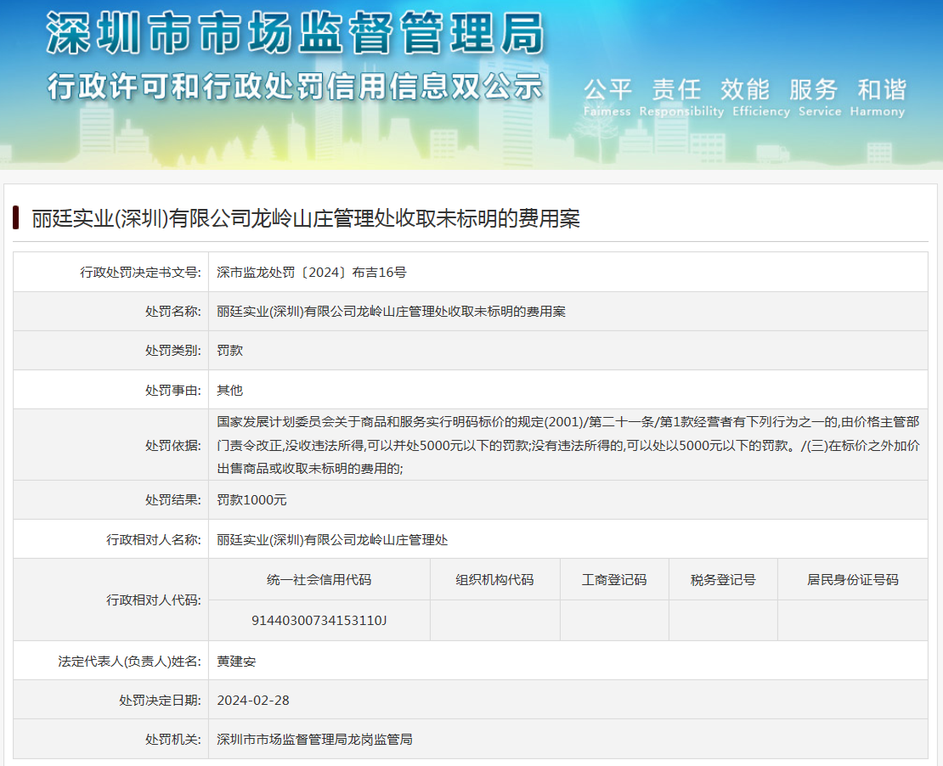Click the 处罚依据 label
This screenshot has width=943, height=766.
[172, 446]
